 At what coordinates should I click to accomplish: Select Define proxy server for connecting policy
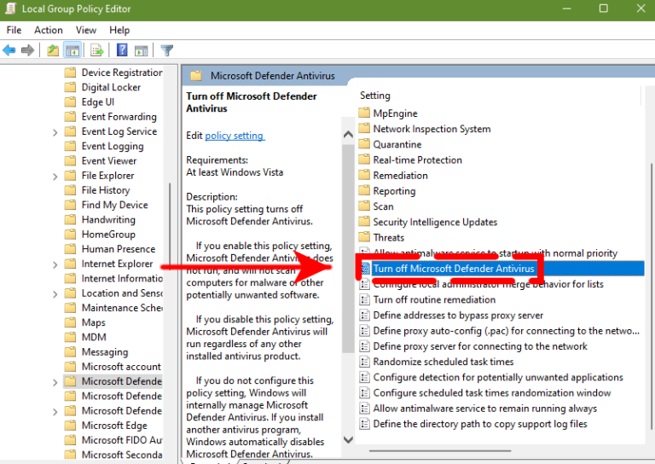pyautogui.click(x=480, y=346)
